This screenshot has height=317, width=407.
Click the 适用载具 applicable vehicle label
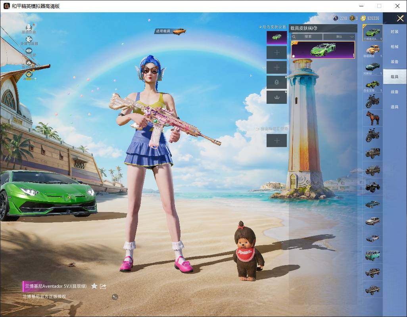pyautogui.click(x=163, y=31)
